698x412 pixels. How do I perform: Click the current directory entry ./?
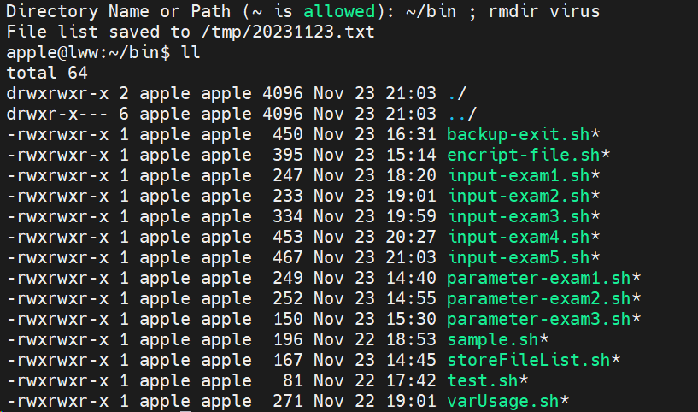point(457,93)
